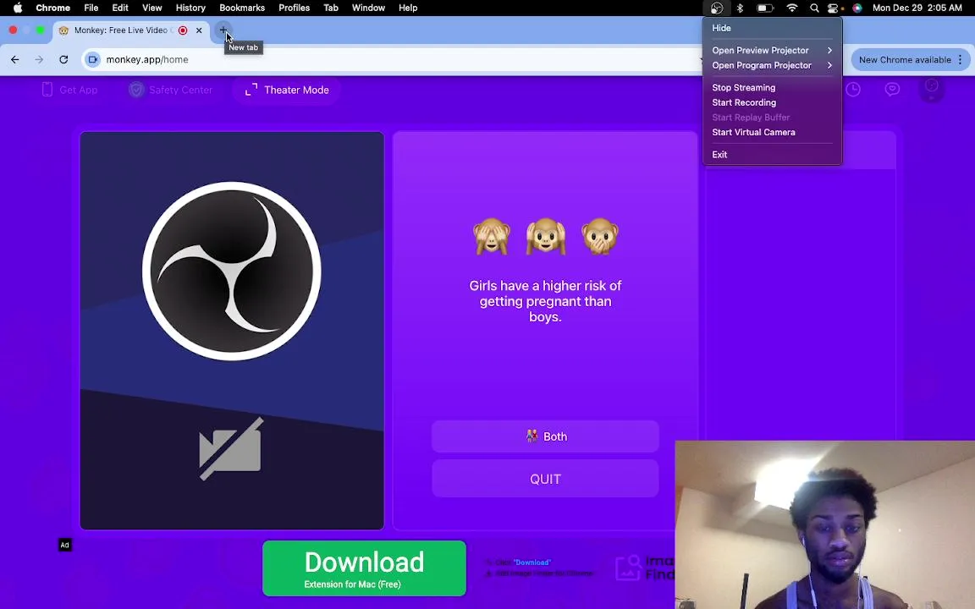Click the green Download extension ad button
The height and width of the screenshot is (609, 975).
365,568
